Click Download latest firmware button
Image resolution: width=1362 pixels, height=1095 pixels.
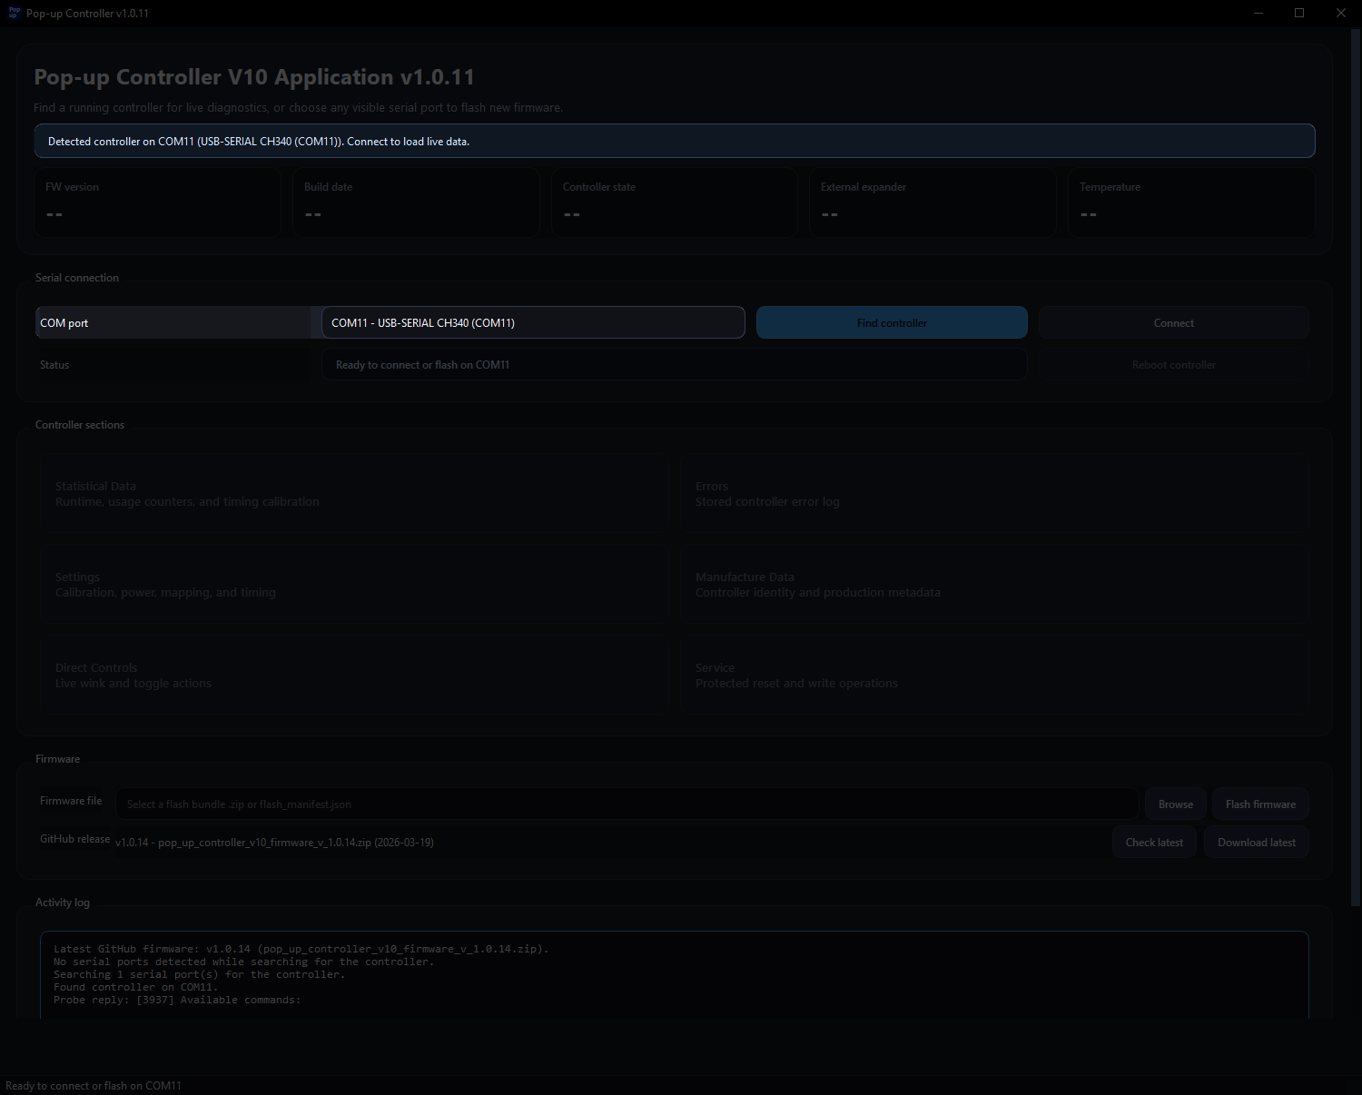[x=1256, y=842]
